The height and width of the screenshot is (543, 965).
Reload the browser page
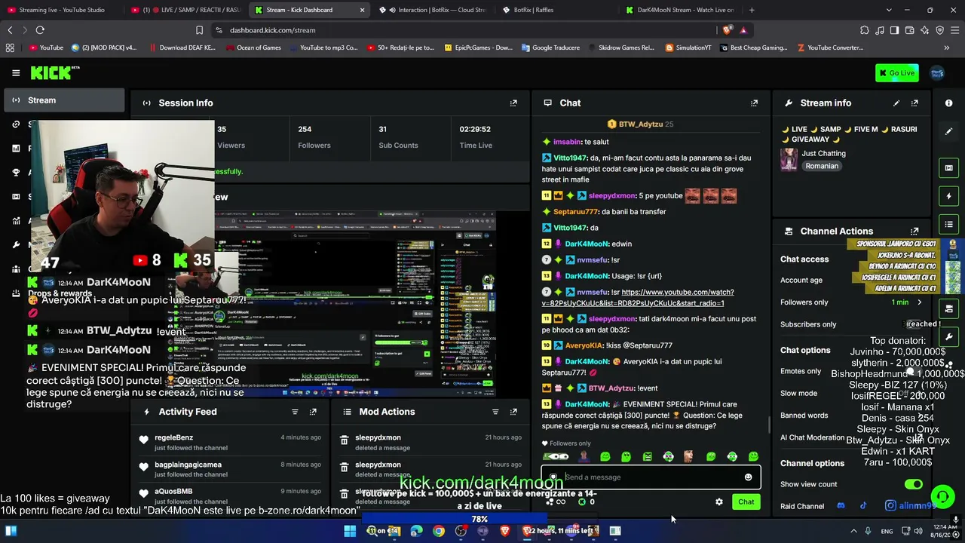tap(40, 30)
